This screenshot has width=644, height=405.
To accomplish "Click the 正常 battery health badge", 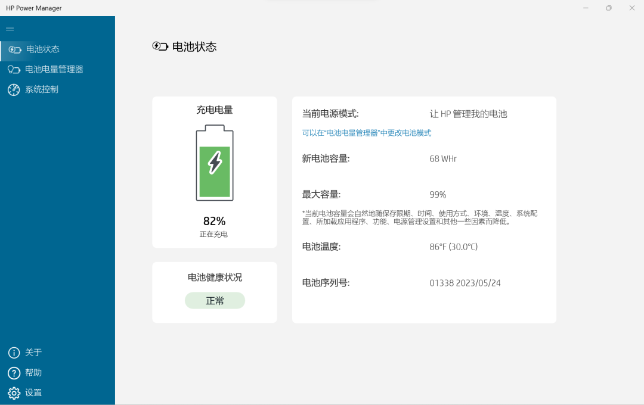I will coord(215,300).
